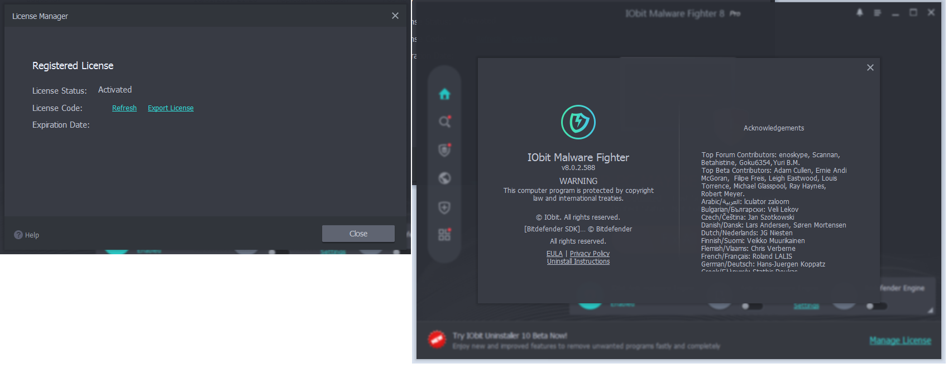
Task: Click the 'Finnish/Suomi: Veikko Muurikainen' line
Action: click(753, 241)
